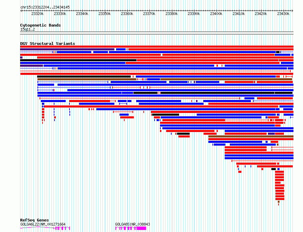Select the DGV Structural Variants track title
This screenshot has width=303, height=232.
pyautogui.click(x=48, y=44)
